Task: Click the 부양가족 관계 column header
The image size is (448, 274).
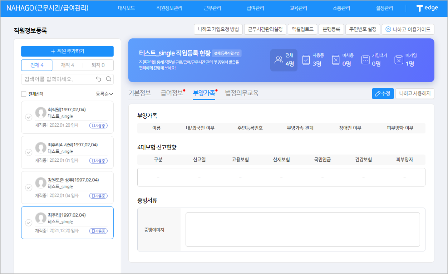Action: click(x=300, y=128)
